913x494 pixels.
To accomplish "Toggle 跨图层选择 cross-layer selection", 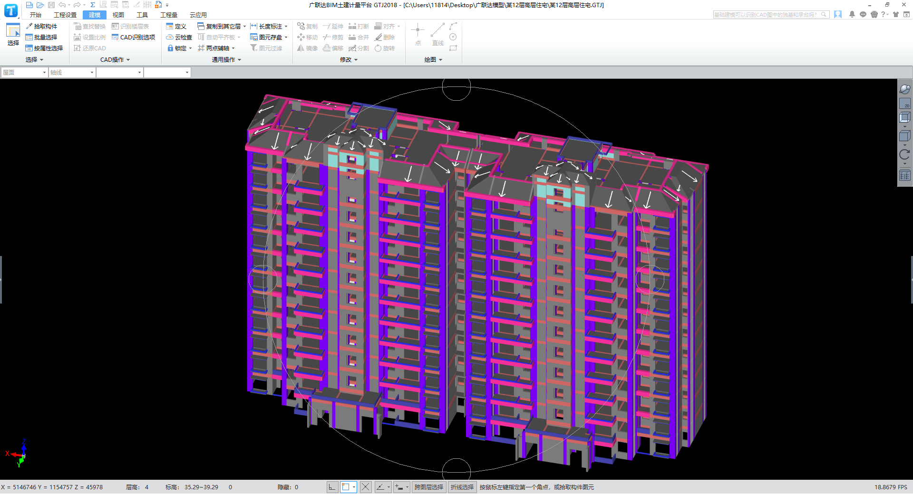I will point(428,487).
